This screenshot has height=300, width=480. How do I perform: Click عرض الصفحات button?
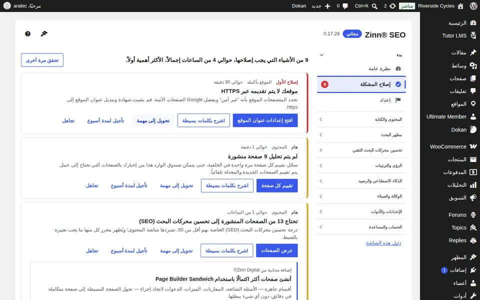(276, 250)
